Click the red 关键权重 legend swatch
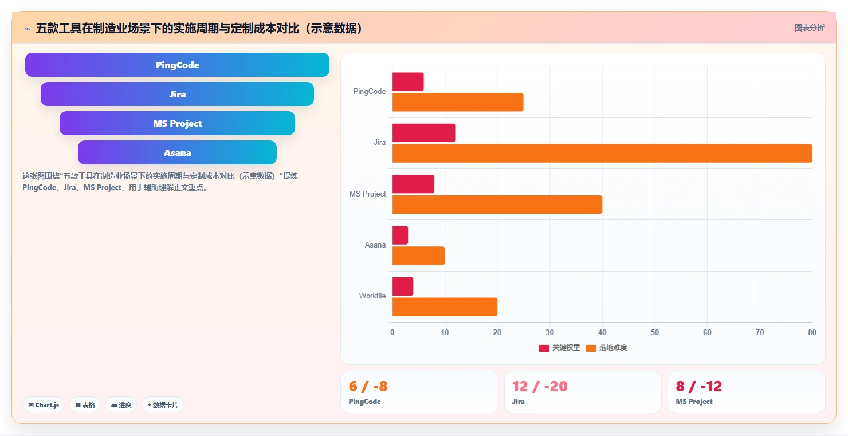Screen dimensions: 848x436 point(544,348)
